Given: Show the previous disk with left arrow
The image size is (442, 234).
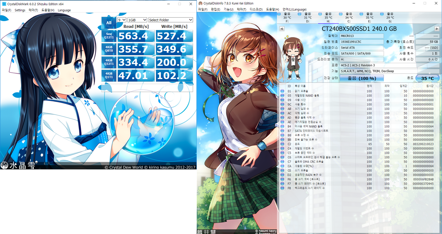Looking at the screenshot, I should (282, 29).
